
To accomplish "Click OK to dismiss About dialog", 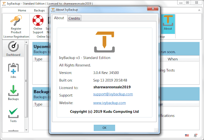I will (x=104, y=128).
